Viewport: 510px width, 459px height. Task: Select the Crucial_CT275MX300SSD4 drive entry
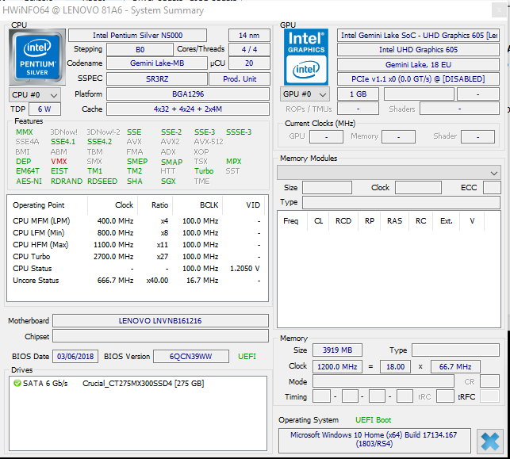(x=143, y=384)
